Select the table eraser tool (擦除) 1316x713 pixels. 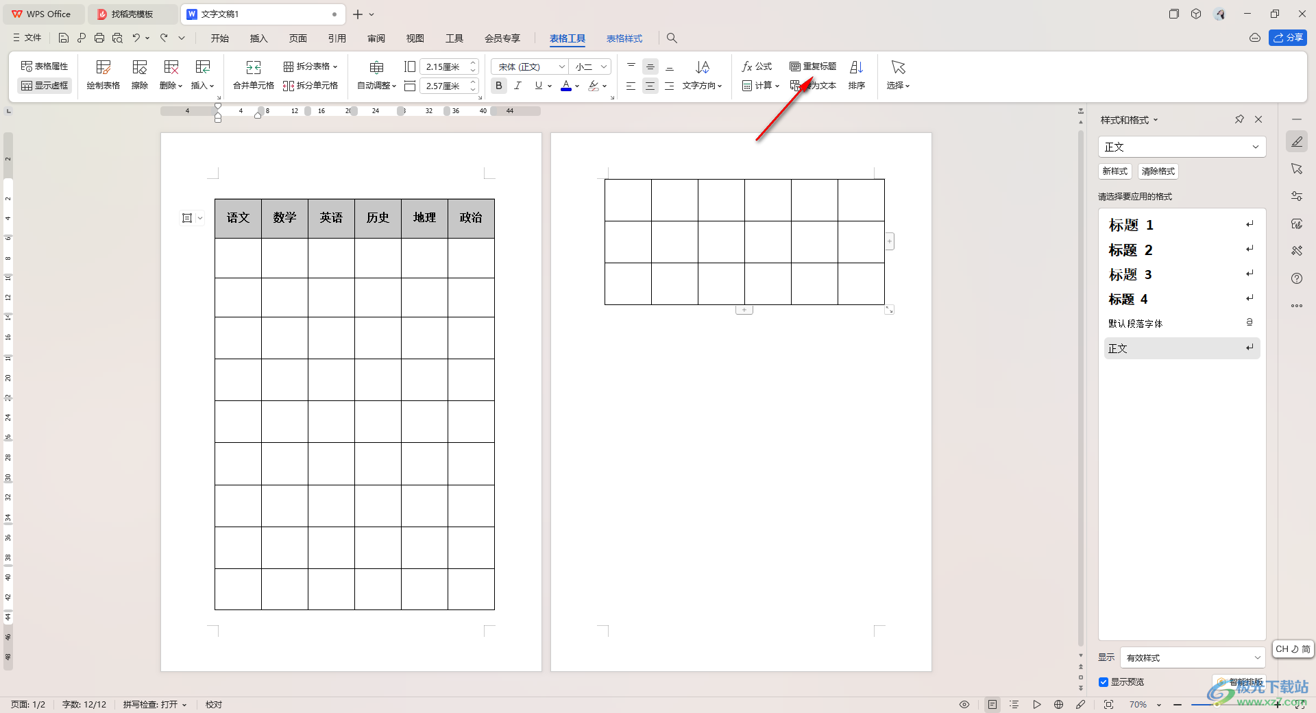tap(140, 75)
